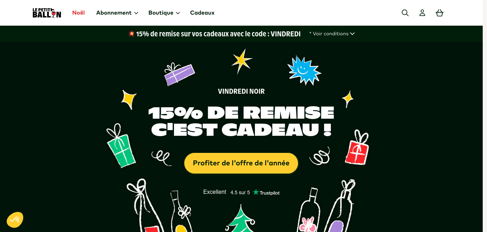Expand the Abonnement dropdown menu
Image resolution: width=487 pixels, height=232 pixels.
pyautogui.click(x=117, y=13)
